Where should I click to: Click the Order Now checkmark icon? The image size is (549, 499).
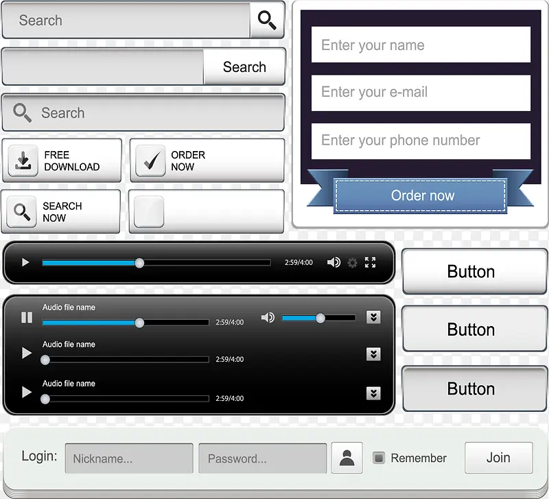(150, 161)
